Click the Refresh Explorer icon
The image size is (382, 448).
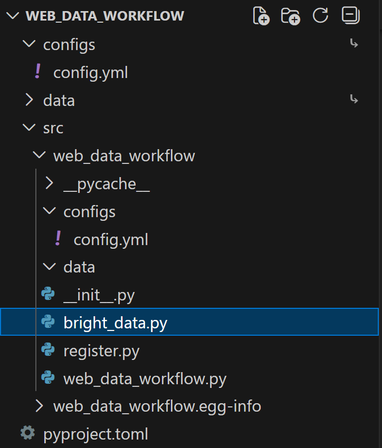[320, 16]
